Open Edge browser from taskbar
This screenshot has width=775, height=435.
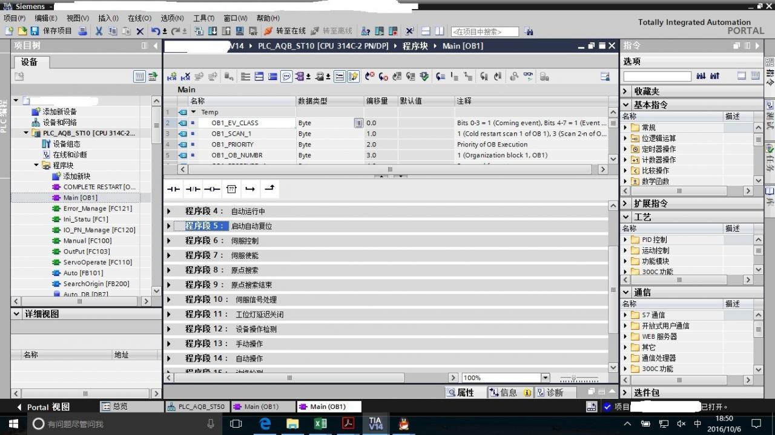pos(265,424)
